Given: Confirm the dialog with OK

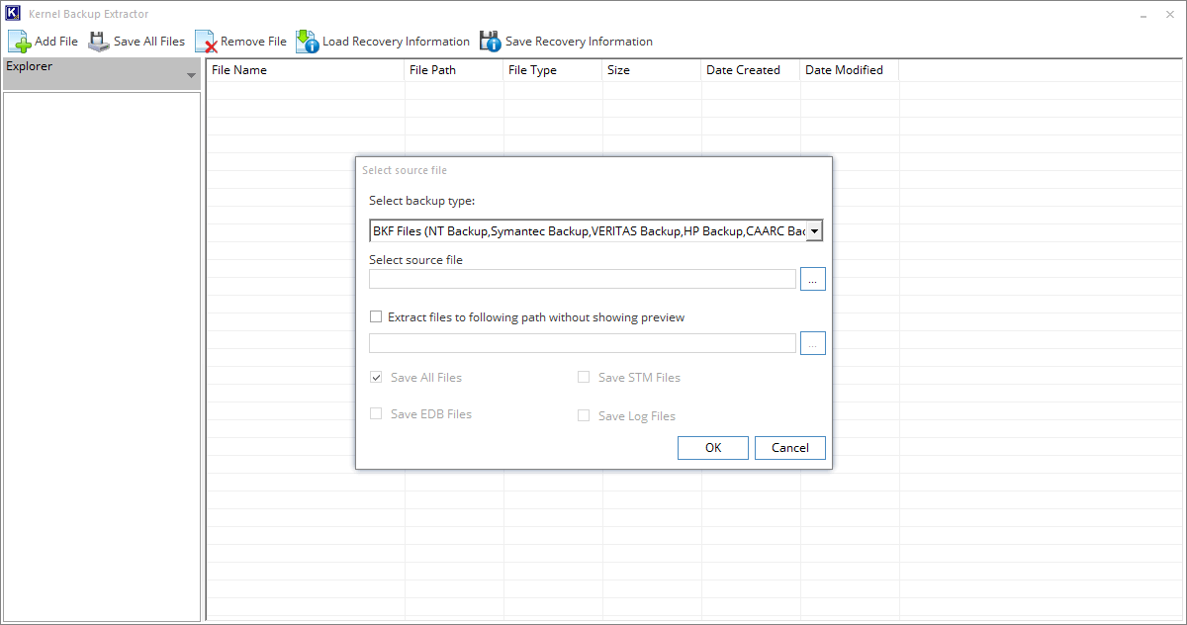Looking at the screenshot, I should [x=712, y=447].
